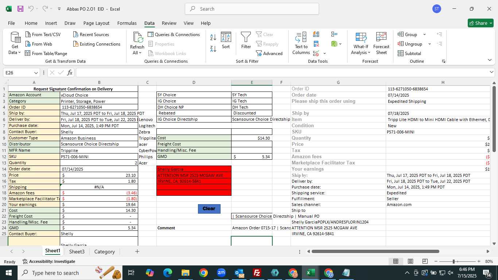Expand the formula bar chevron
The image size is (498, 280).
pos(491,72)
